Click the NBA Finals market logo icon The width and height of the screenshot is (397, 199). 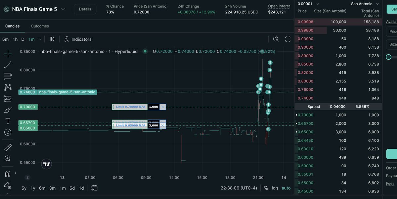[6, 9]
